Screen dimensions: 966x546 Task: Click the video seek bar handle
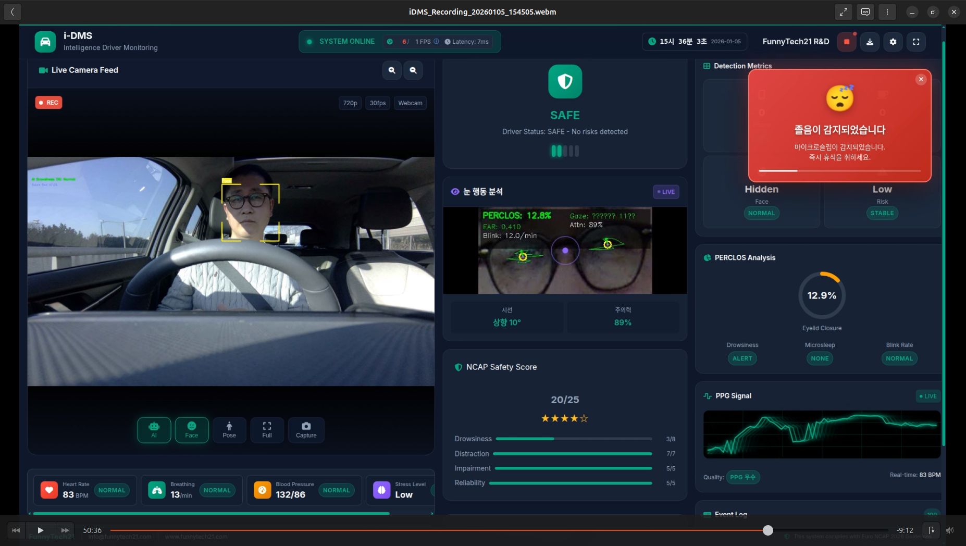[767, 530]
